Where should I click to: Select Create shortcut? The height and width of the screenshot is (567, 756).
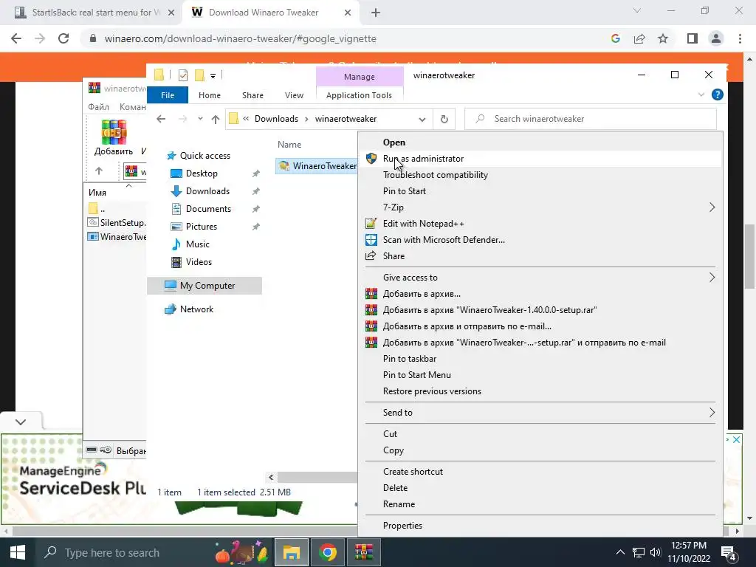(x=540, y=472)
